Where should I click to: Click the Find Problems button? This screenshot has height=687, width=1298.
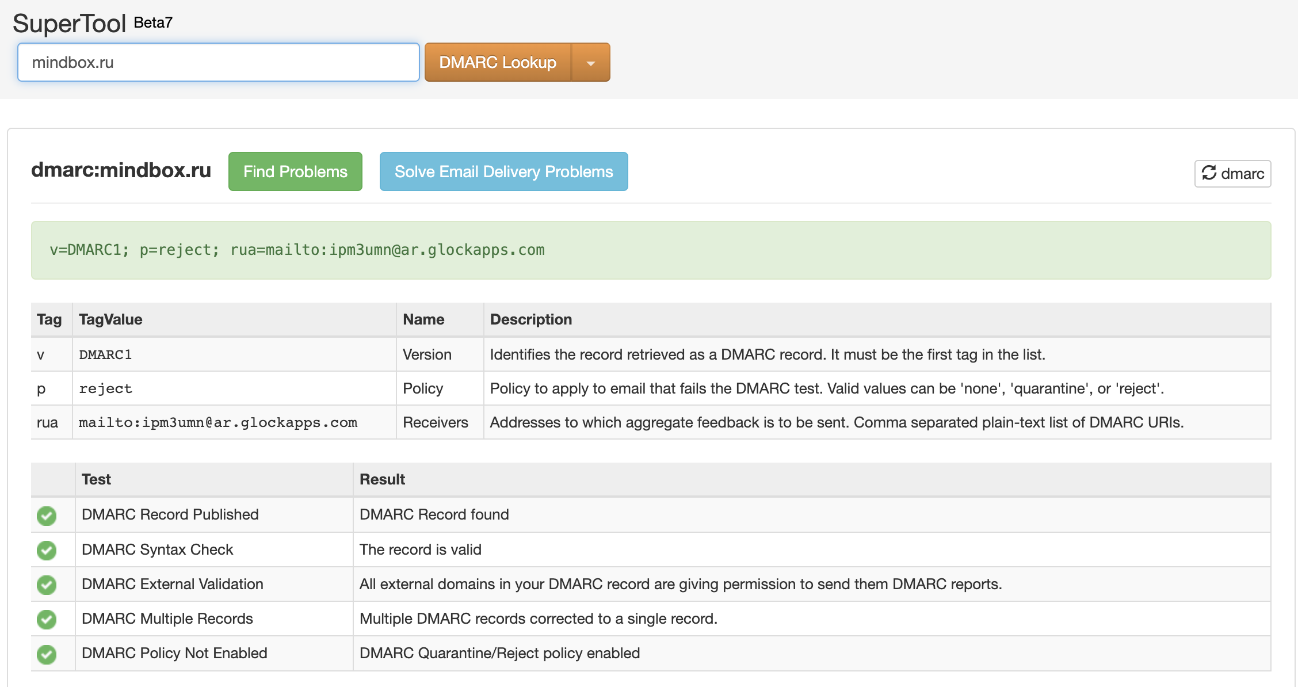coord(295,171)
